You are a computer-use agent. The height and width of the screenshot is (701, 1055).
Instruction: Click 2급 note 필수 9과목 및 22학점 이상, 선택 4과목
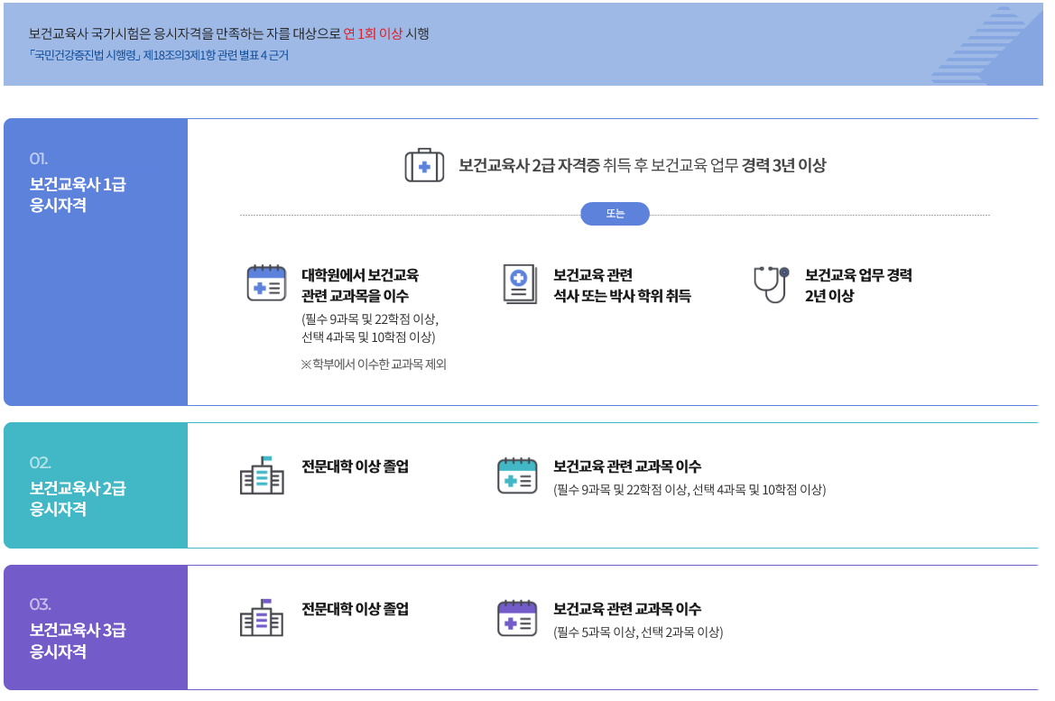point(689,490)
